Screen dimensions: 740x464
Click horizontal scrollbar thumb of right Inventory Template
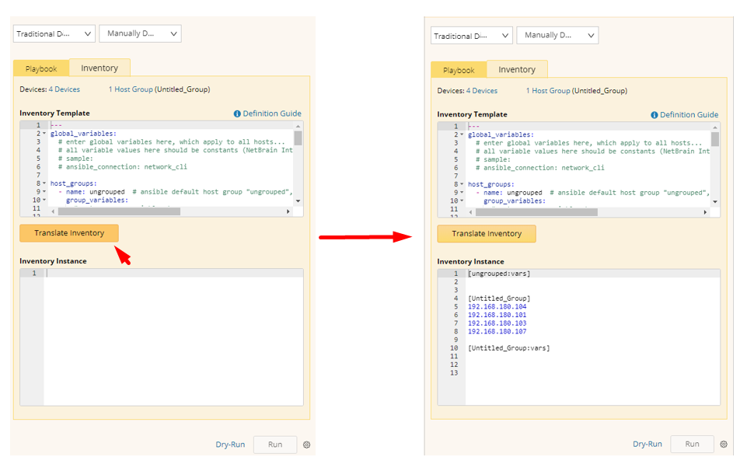click(536, 212)
